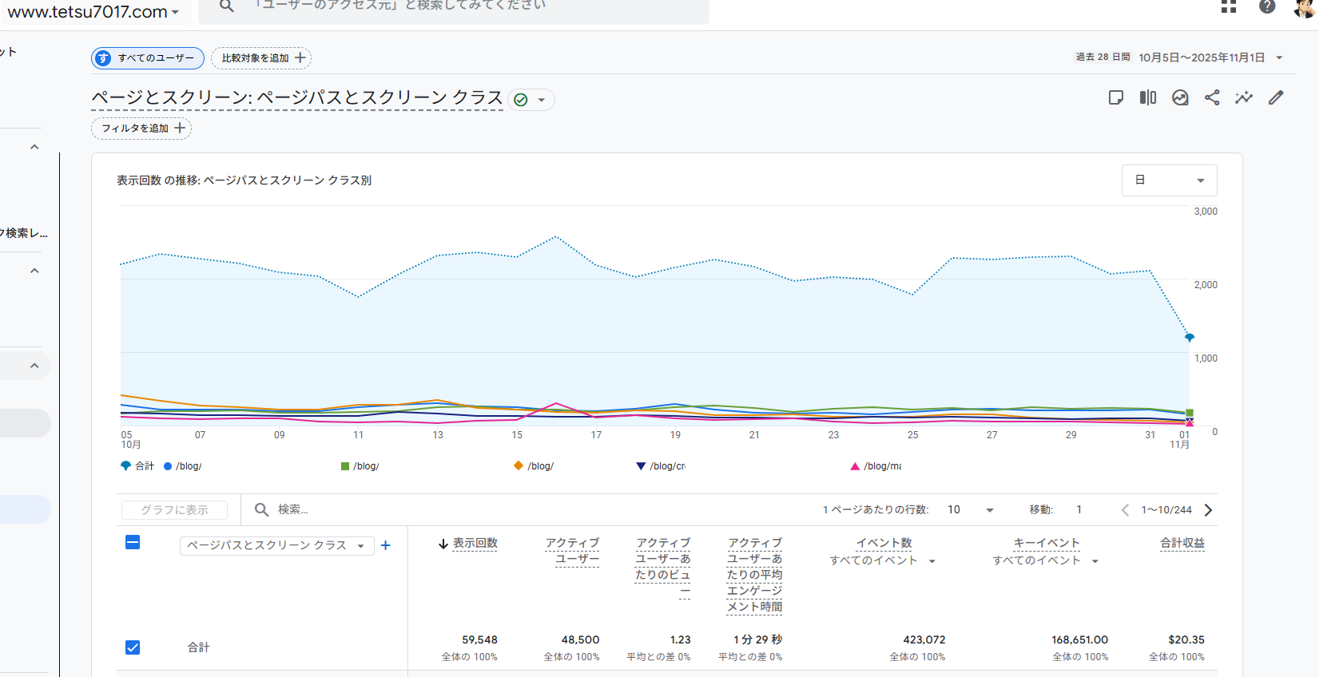
Task: Open the help question mark icon
Action: (1267, 7)
